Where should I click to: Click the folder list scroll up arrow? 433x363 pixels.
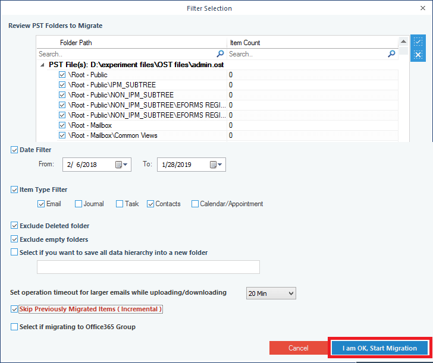pos(403,42)
